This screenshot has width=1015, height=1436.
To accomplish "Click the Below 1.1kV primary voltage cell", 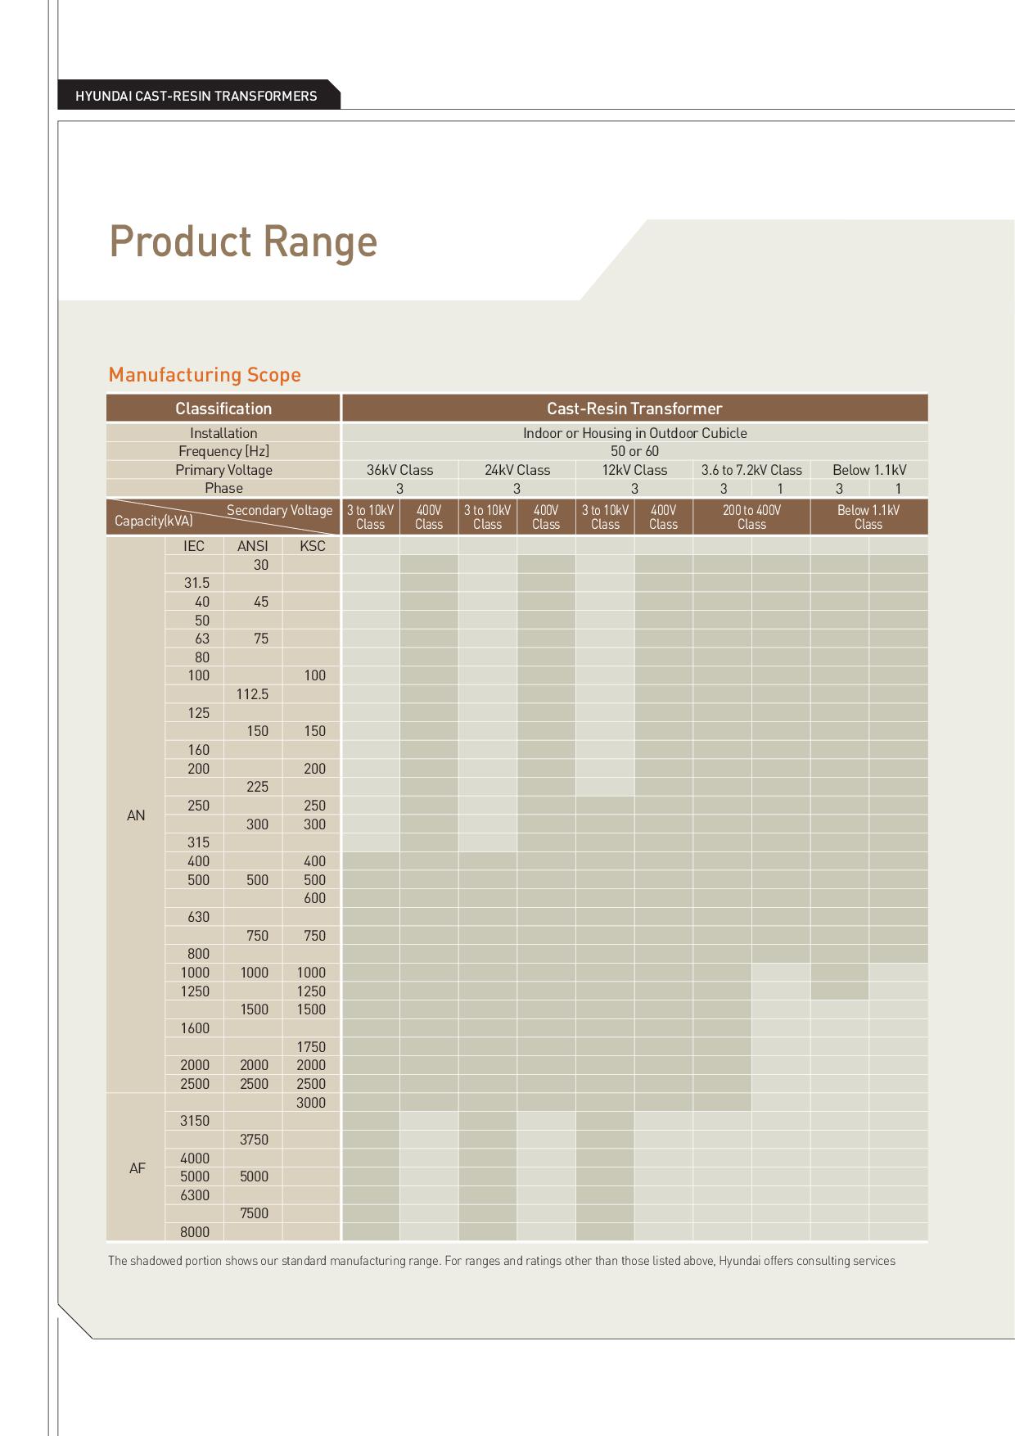I will (x=869, y=470).
